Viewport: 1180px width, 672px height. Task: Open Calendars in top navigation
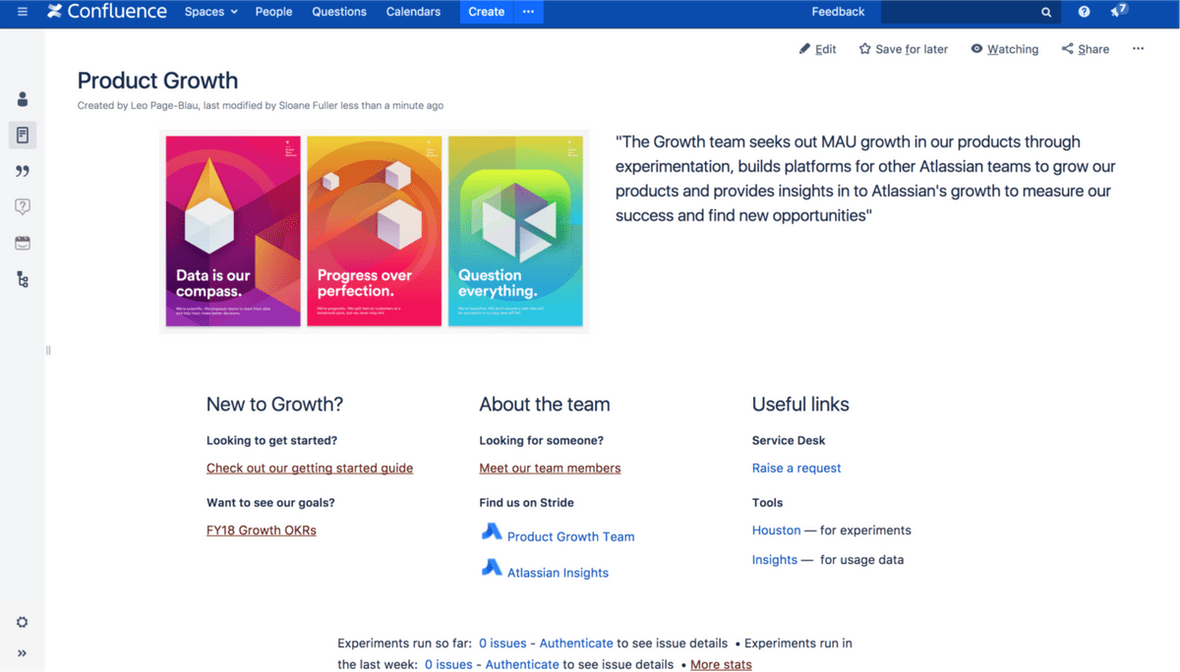click(x=413, y=12)
